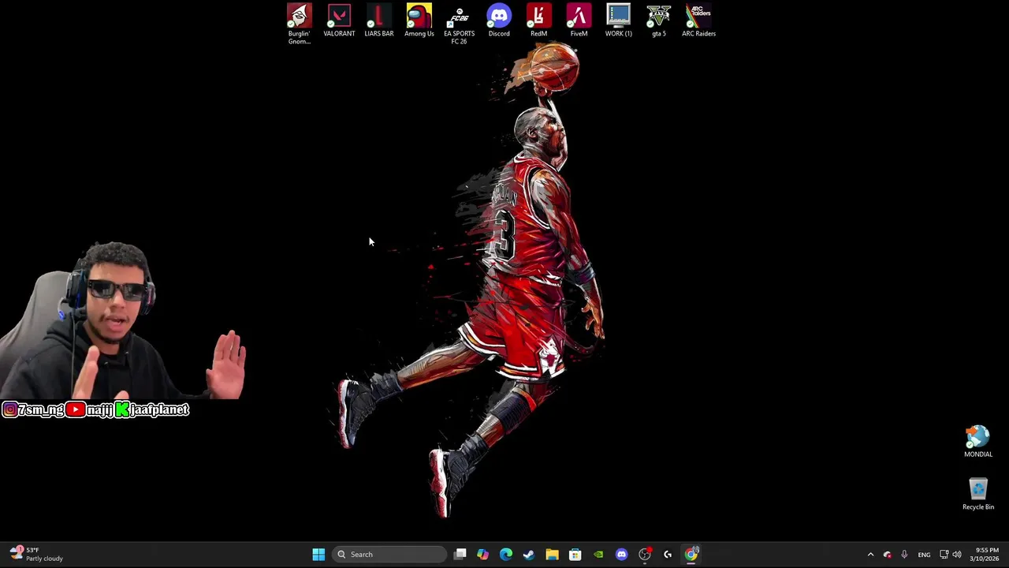Select the Discord desktop shortcut
The width and height of the screenshot is (1009, 568).
499,21
